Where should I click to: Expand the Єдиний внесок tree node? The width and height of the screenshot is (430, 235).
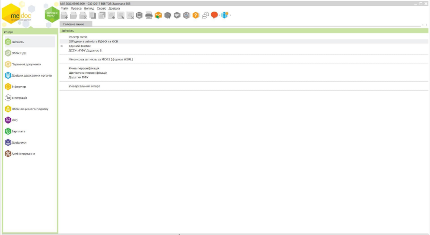pyautogui.click(x=62, y=46)
